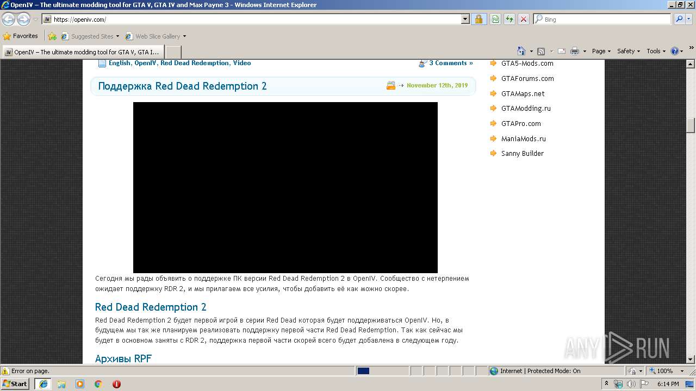696x391 pixels.
Task: Open a new blank tab
Action: coord(173,52)
